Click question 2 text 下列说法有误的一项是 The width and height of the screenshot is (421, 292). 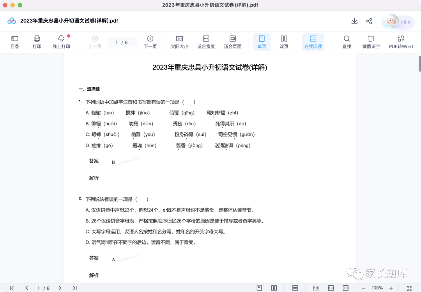117,199
